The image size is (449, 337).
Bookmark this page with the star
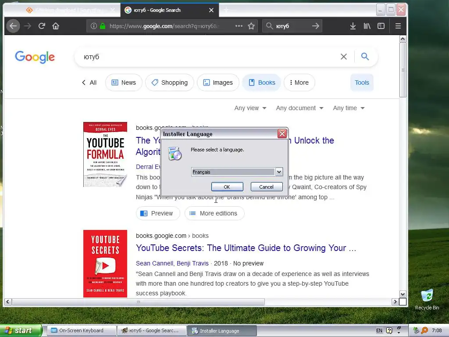pos(251,26)
